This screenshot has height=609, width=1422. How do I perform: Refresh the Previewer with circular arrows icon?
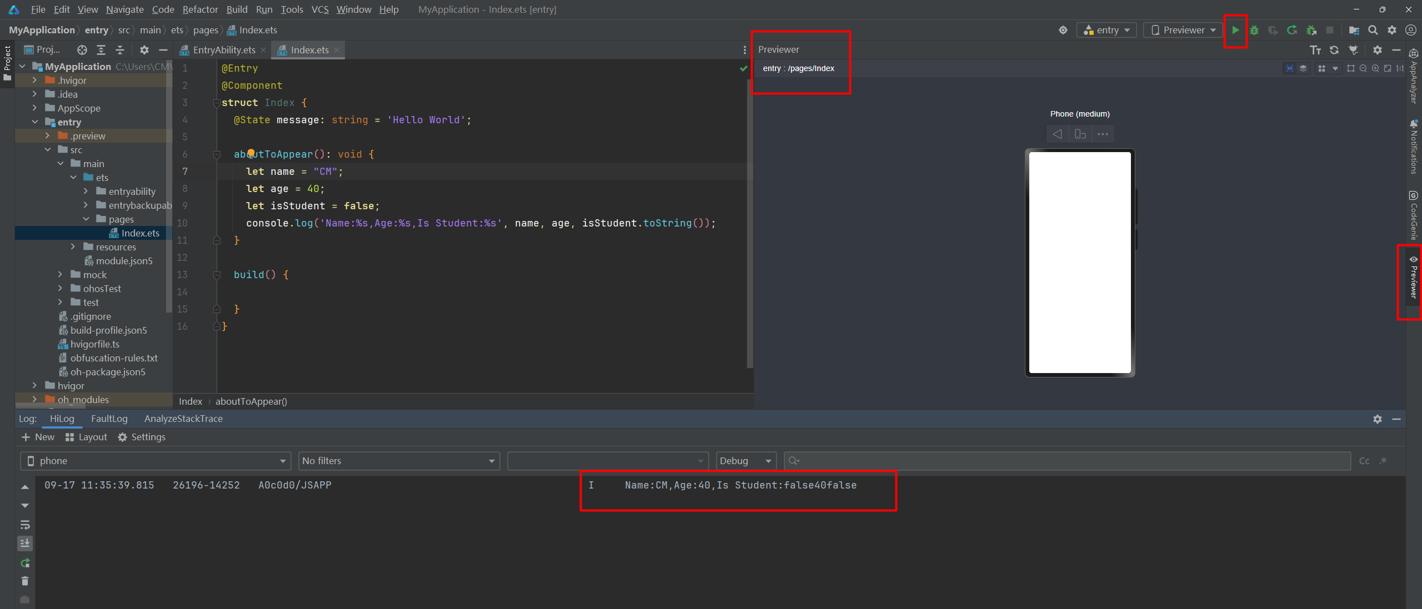[x=1334, y=50]
